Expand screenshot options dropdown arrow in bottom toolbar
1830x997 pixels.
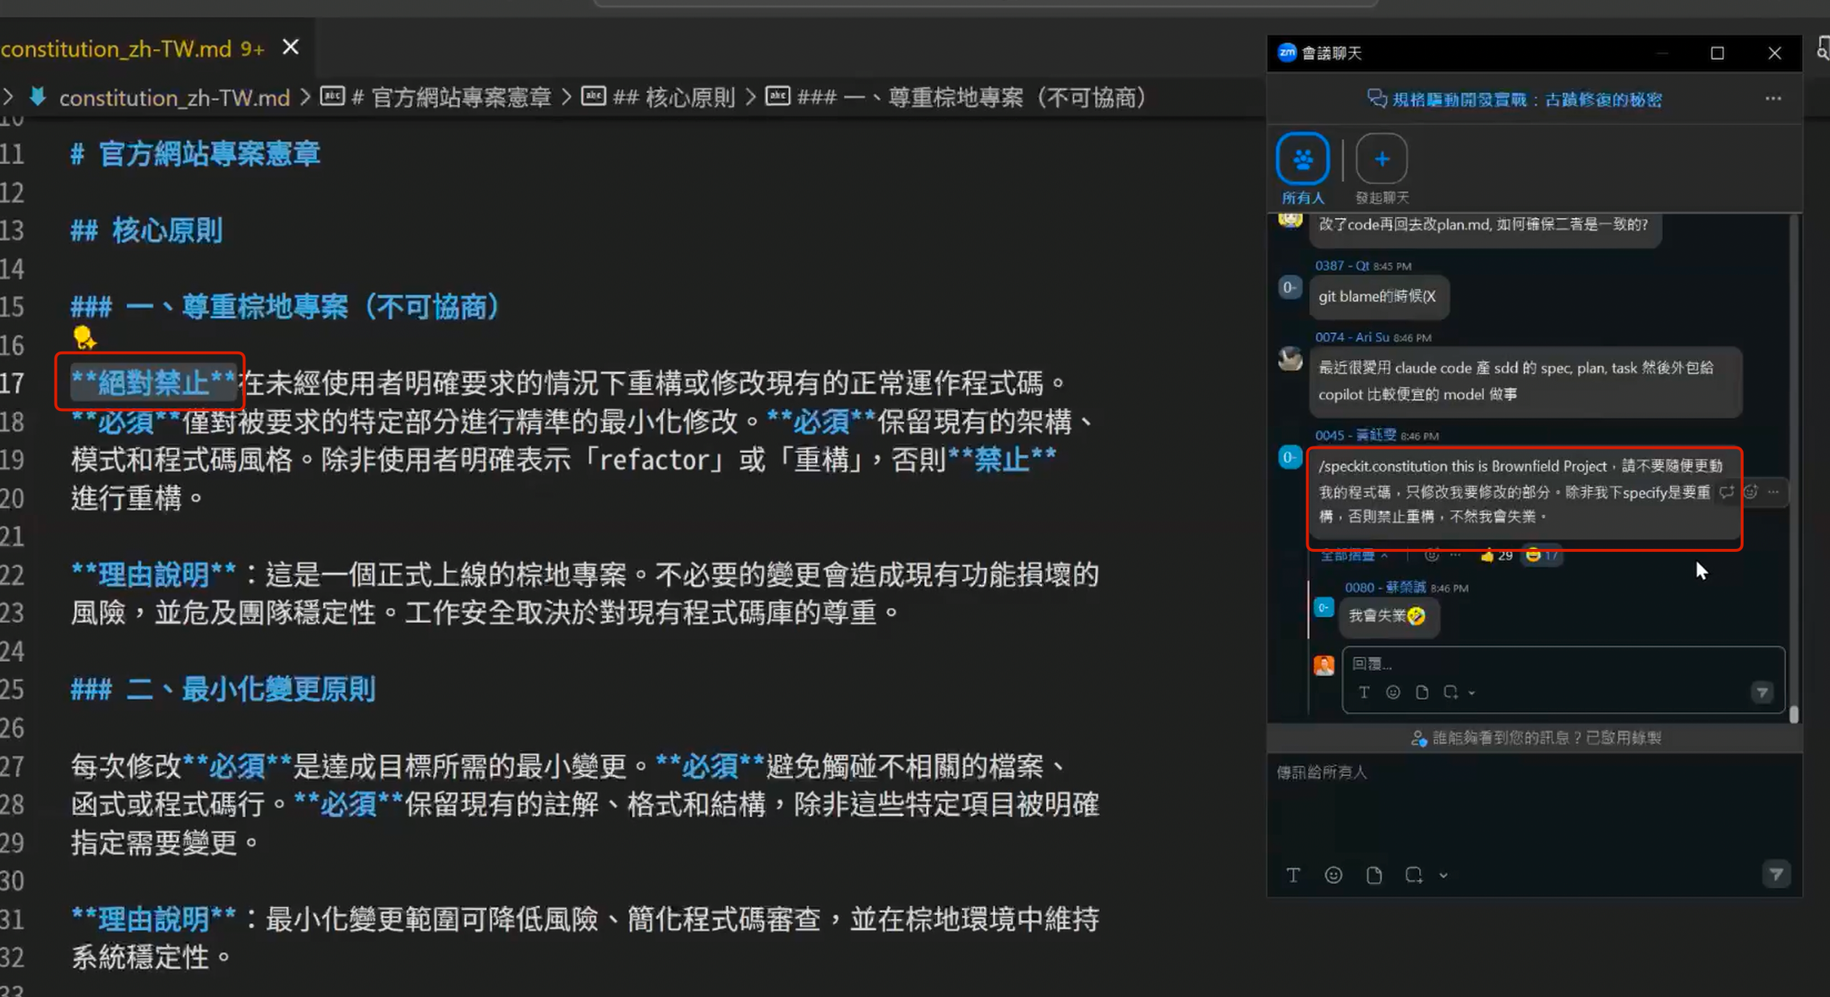coord(1444,876)
